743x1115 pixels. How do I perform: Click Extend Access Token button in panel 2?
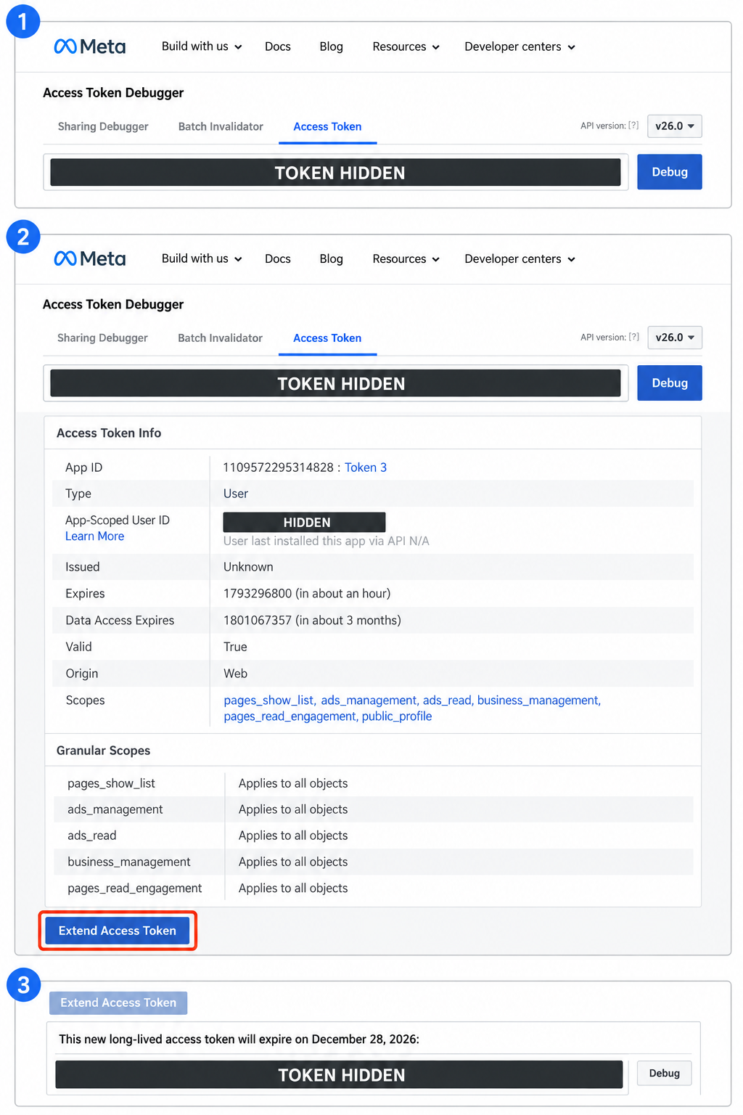point(118,931)
